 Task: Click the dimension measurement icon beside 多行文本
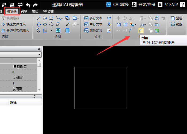pos(109,18)
